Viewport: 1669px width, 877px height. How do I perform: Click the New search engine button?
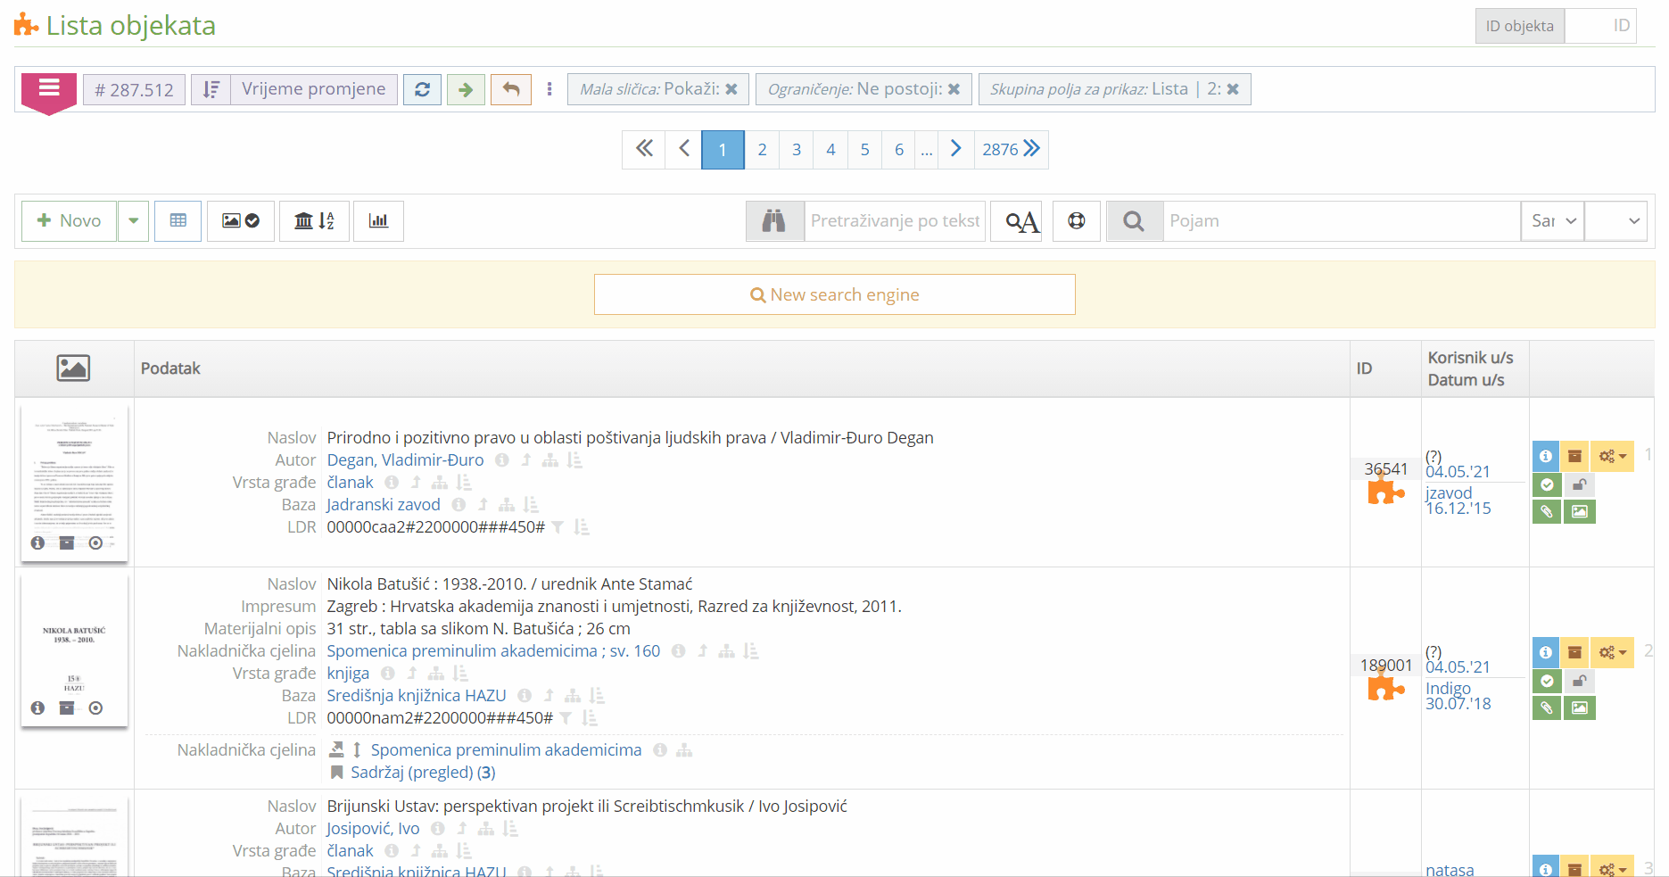pyautogui.click(x=834, y=294)
